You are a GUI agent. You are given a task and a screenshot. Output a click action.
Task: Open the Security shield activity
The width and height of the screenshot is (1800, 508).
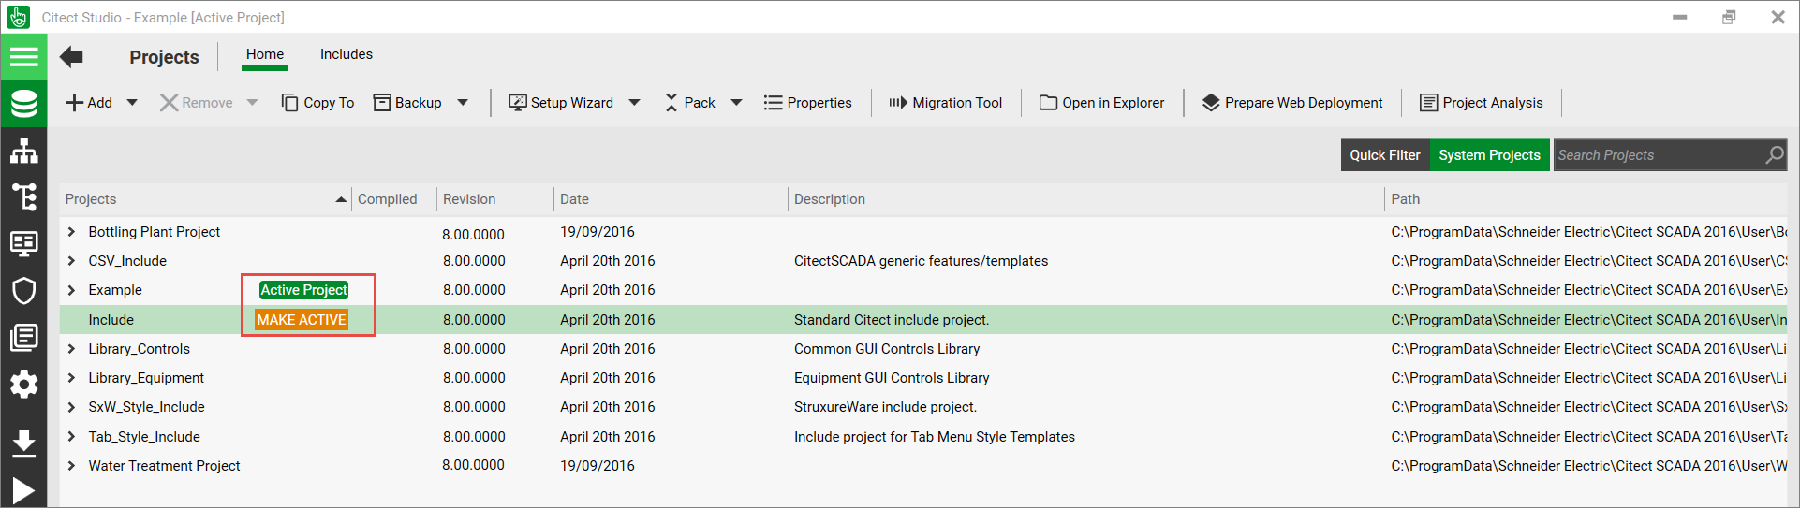click(x=23, y=290)
